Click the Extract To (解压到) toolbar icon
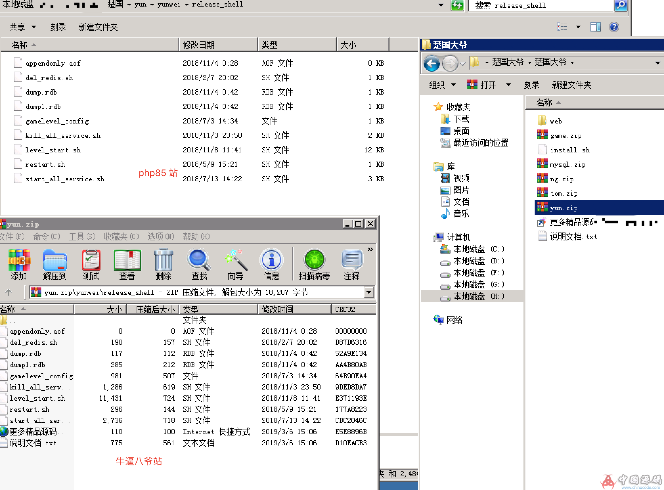 [x=55, y=264]
